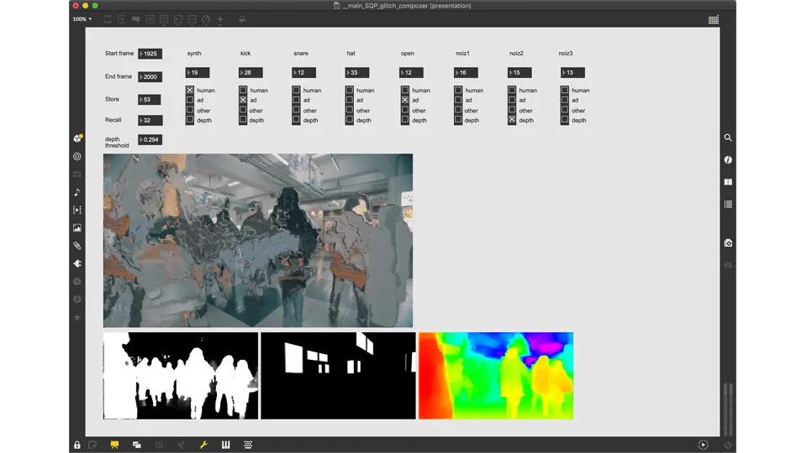Uncheck kick ad checkbox

coord(243,100)
